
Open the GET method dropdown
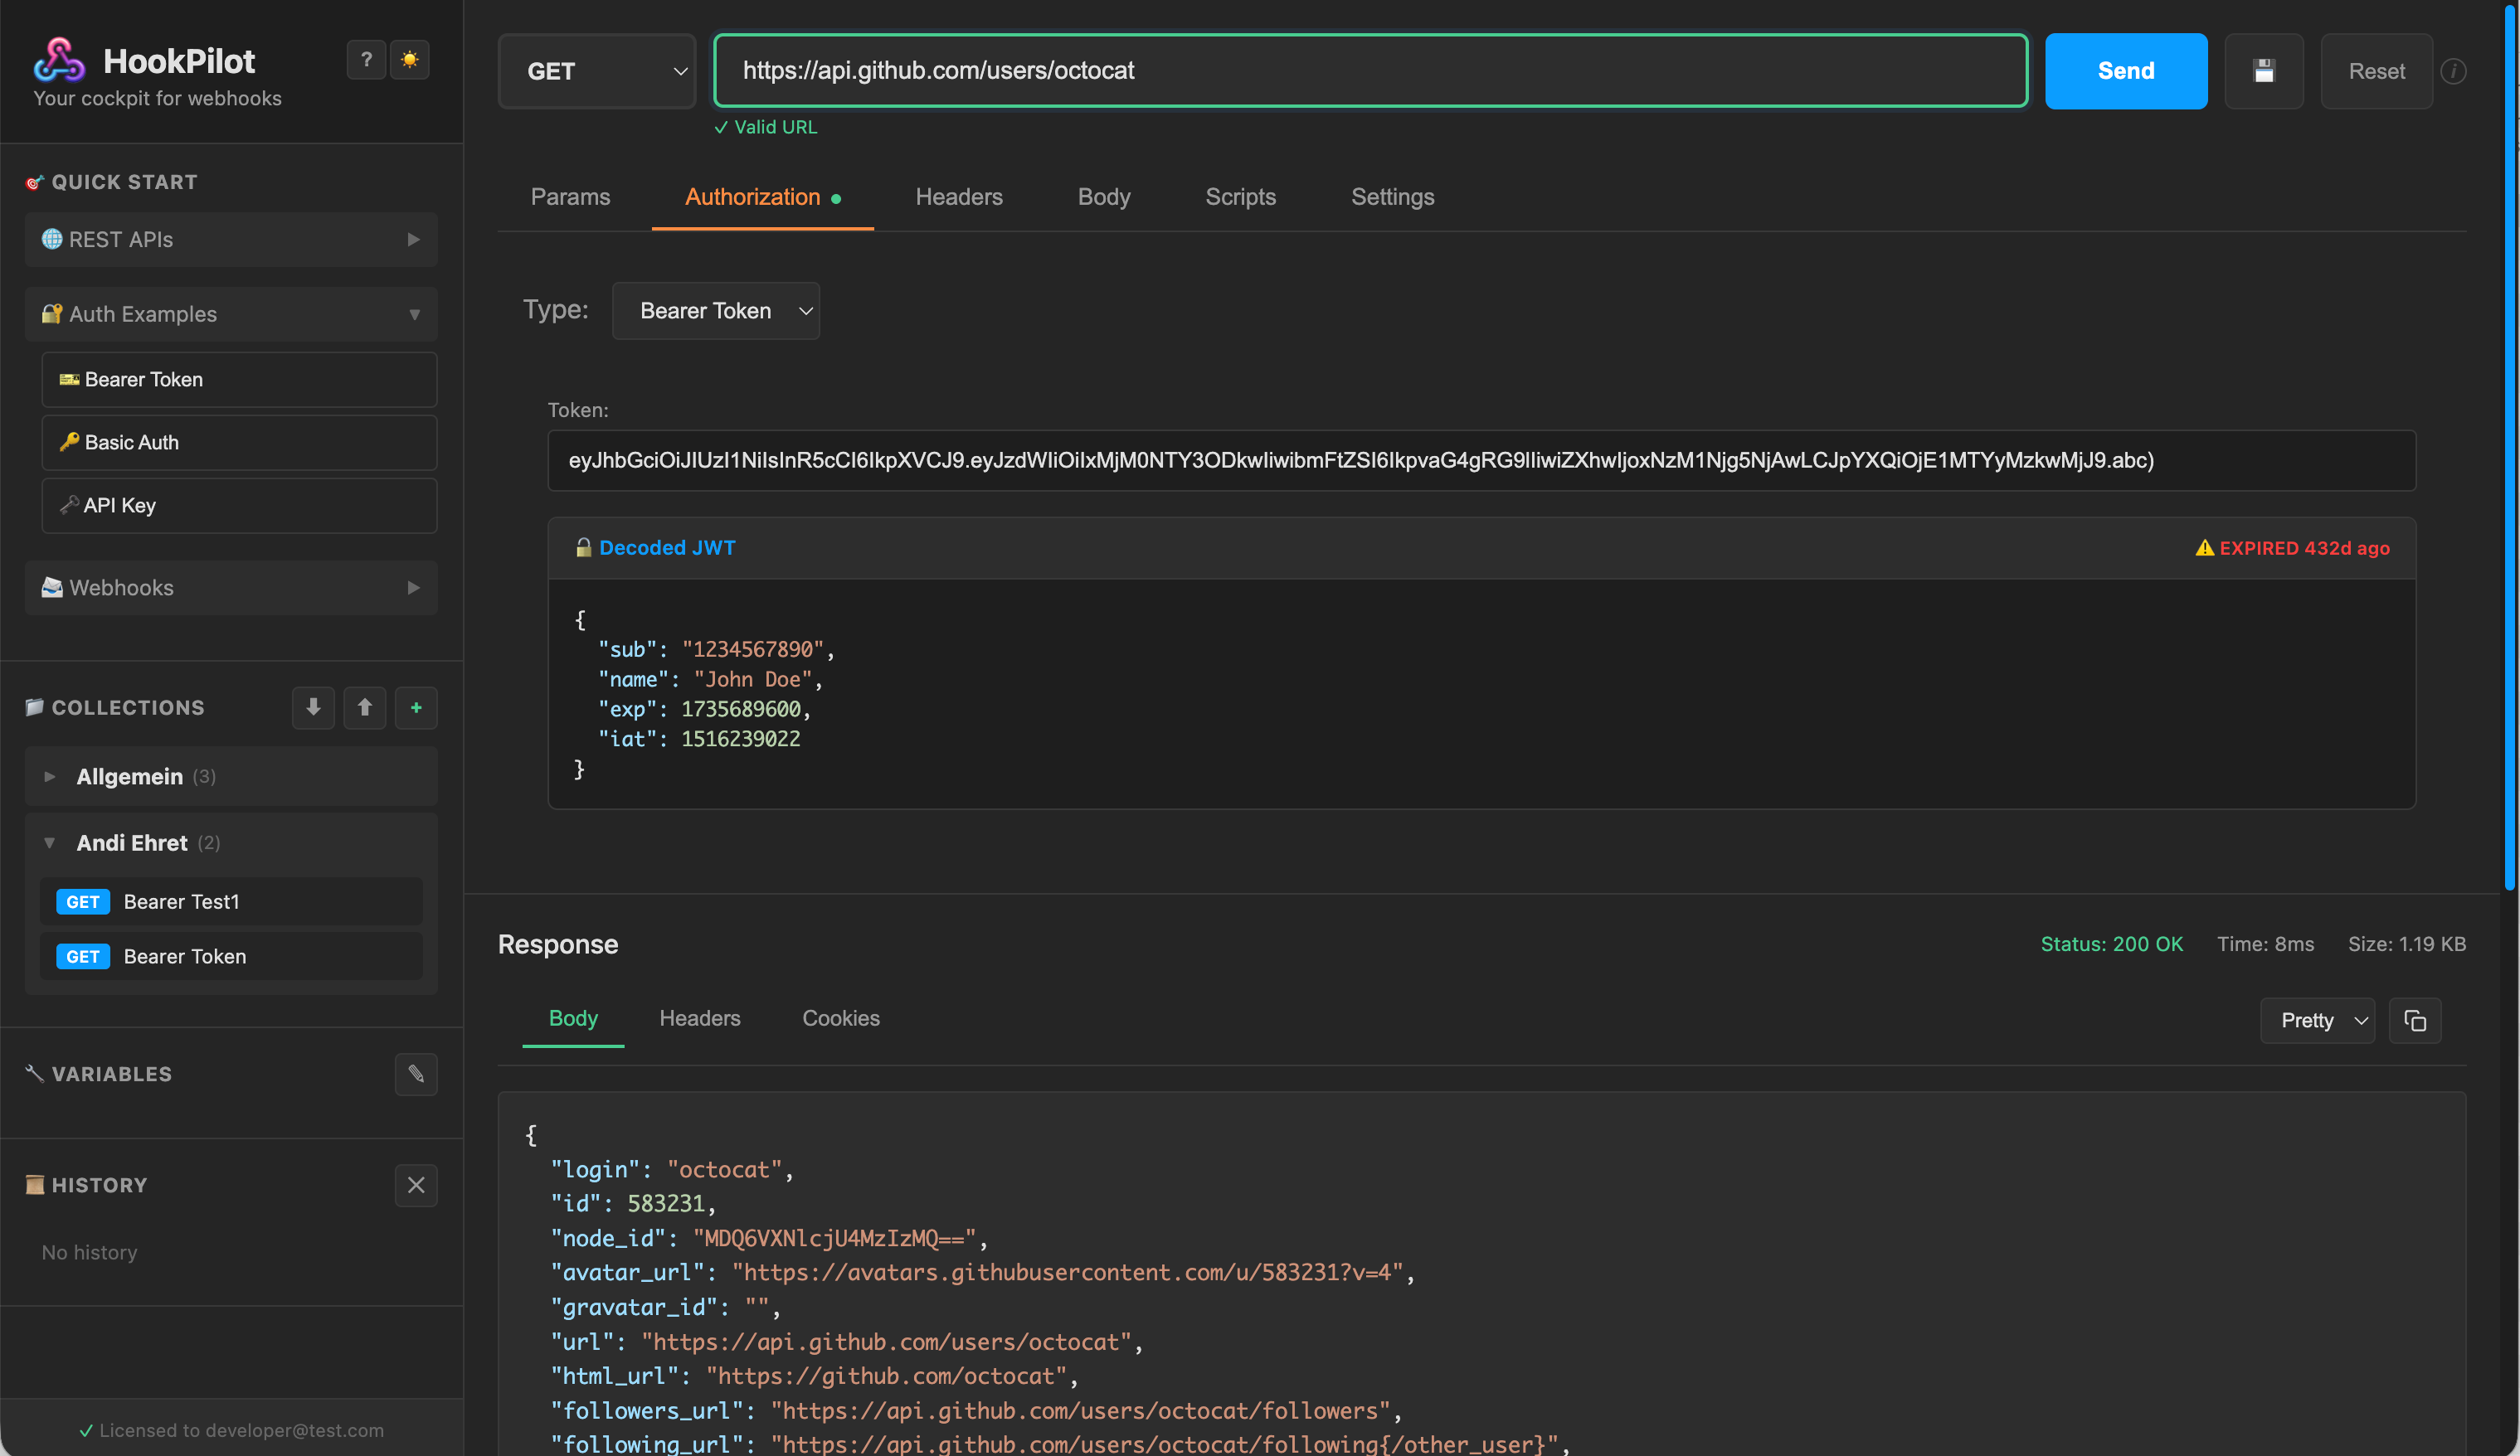pyautogui.click(x=596, y=71)
